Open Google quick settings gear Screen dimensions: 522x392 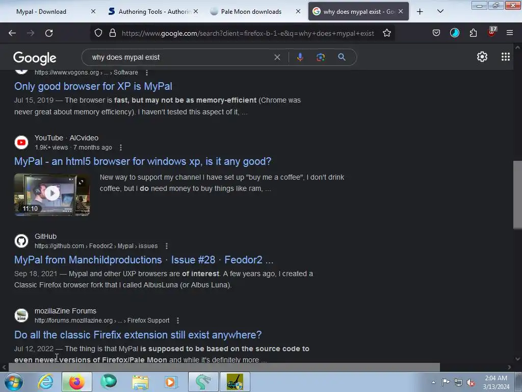tap(482, 57)
